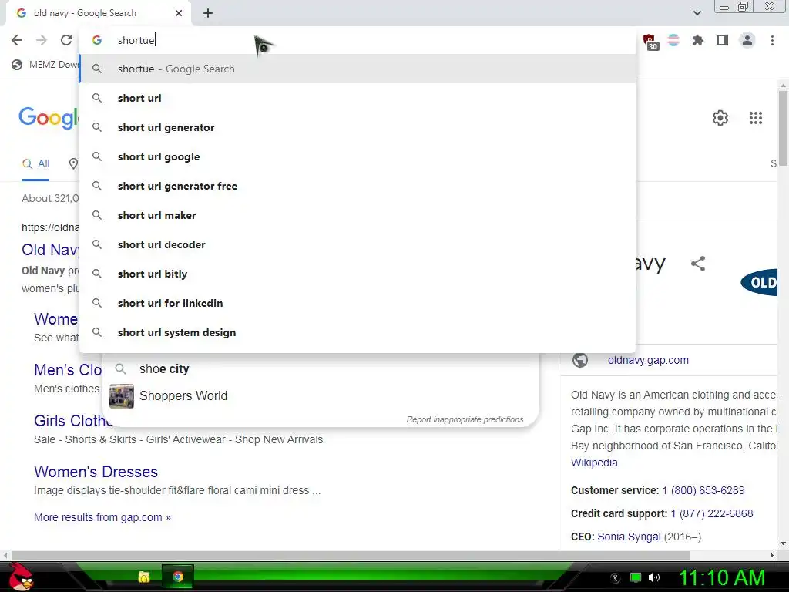This screenshot has height=592, width=789.
Task: Click 'Report inappropriate predictions'
Action: pyautogui.click(x=465, y=419)
